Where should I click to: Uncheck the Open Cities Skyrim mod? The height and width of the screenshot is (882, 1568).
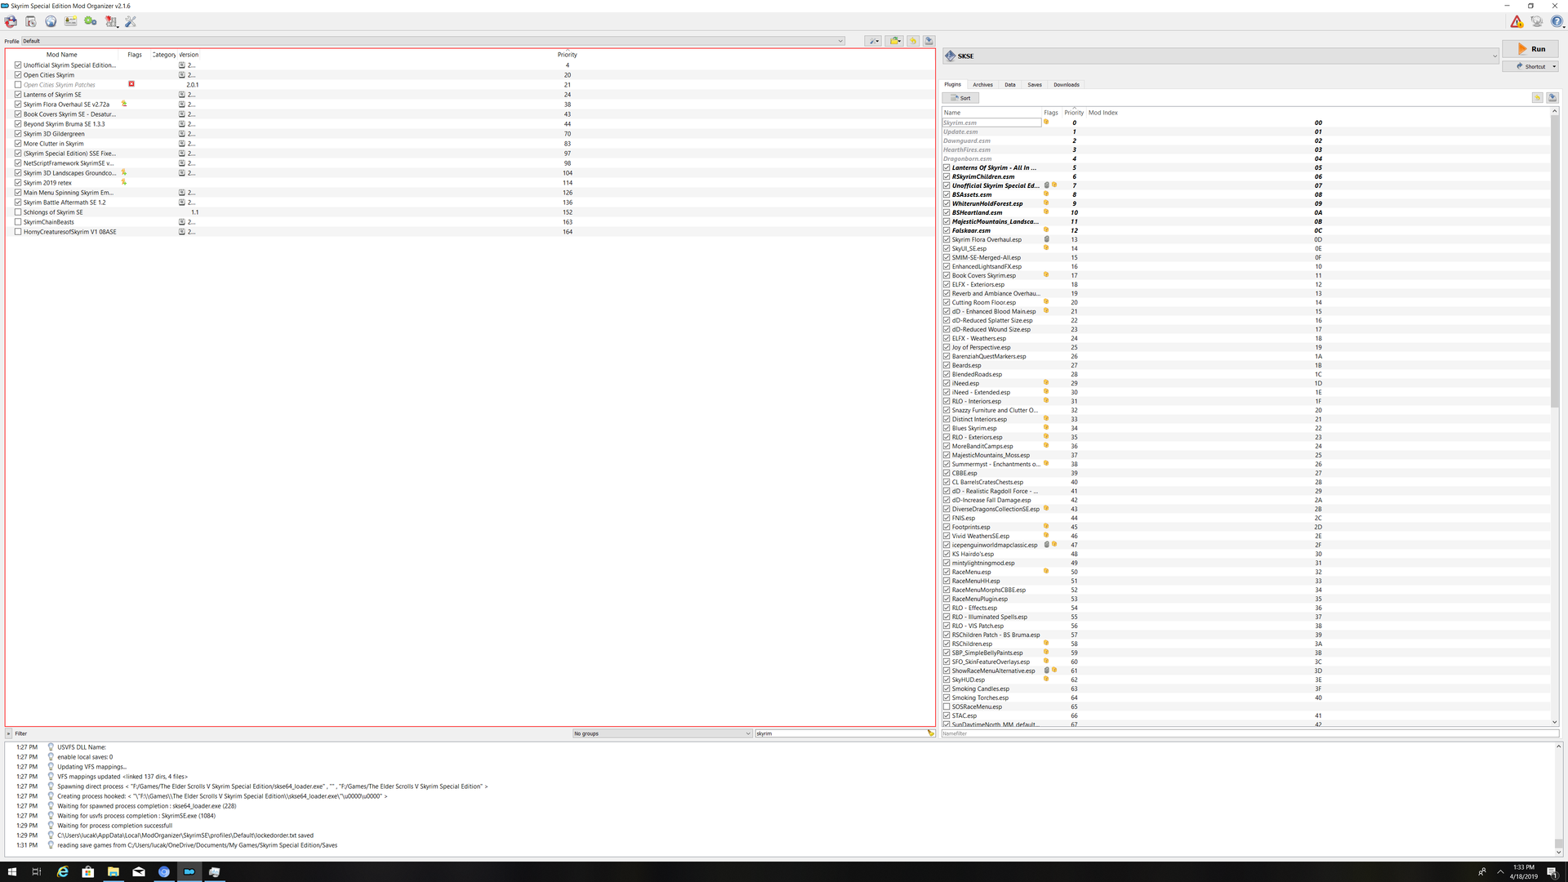point(18,74)
